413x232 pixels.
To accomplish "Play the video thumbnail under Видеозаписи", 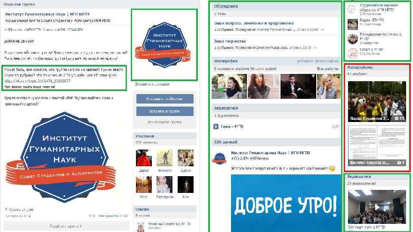I will [x=377, y=207].
